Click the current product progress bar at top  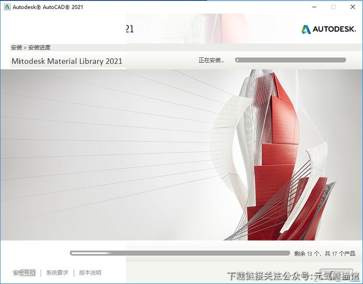click(x=290, y=60)
